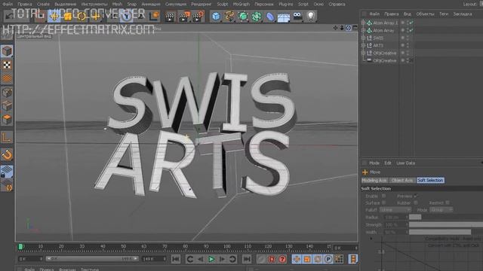Image resolution: width=483 pixels, height=271 pixels.
Task: Click the make editable cube icon in left sidebar
Action: (x=7, y=51)
